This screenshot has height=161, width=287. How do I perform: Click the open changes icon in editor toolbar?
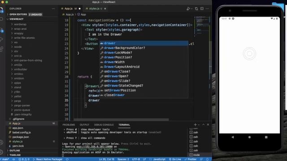pos(196,8)
